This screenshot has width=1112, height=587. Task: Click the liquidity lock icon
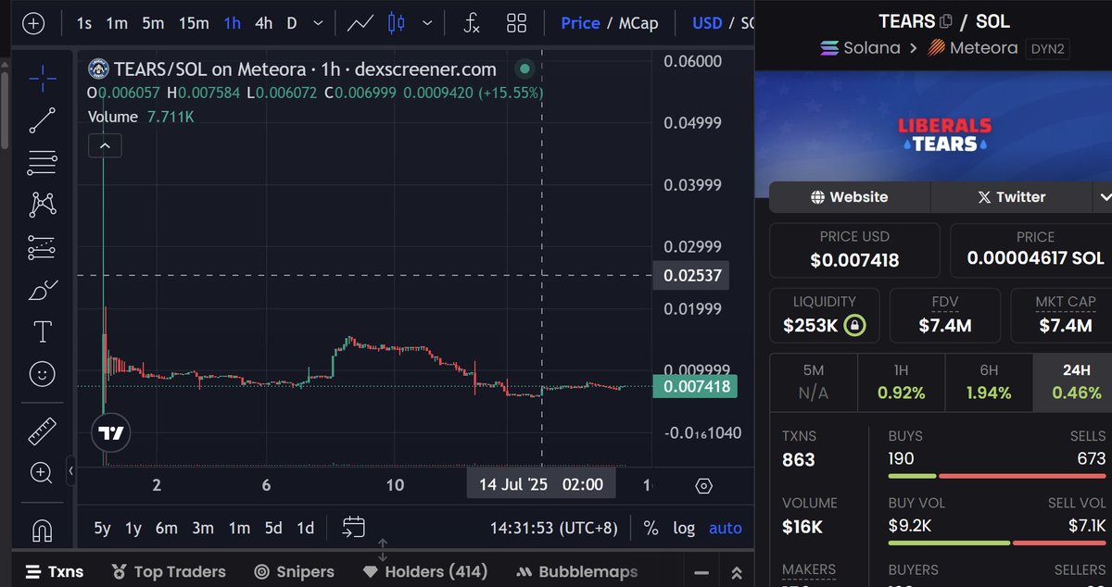[x=853, y=325]
